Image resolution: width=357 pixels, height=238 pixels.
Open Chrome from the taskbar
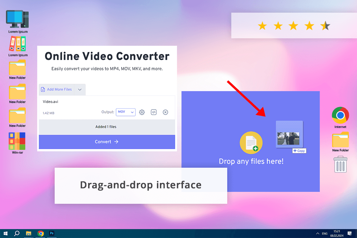point(41,234)
